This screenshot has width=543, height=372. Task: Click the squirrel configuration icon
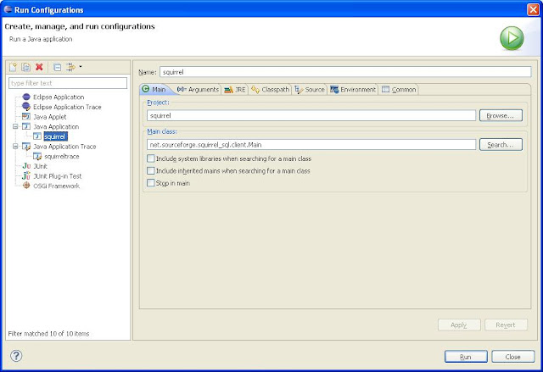tap(37, 136)
